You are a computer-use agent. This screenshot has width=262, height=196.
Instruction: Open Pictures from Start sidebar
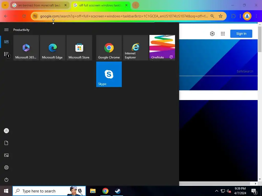coord(6,155)
